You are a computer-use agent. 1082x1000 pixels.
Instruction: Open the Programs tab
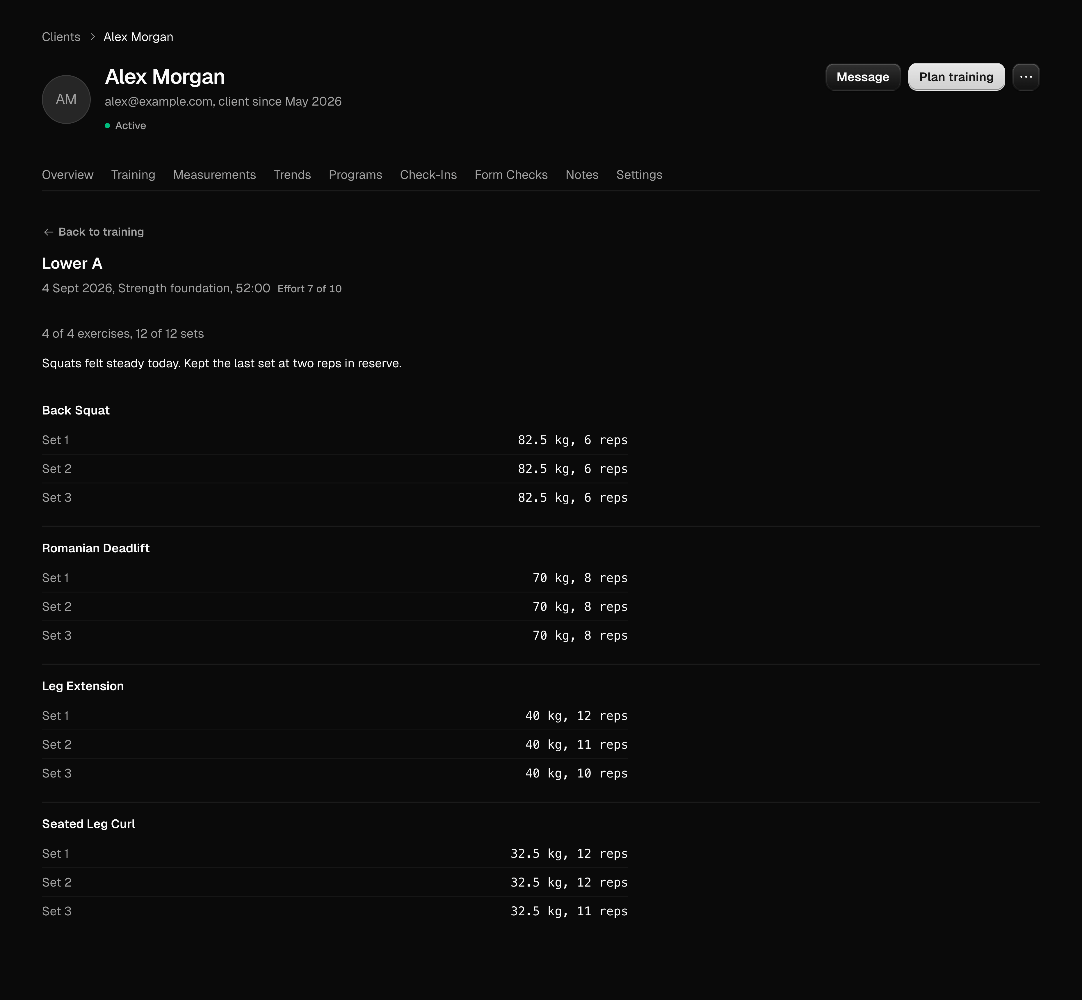355,175
